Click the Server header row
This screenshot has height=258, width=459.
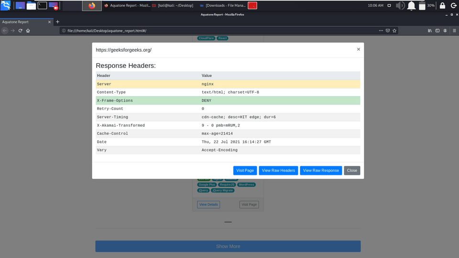[x=228, y=84]
